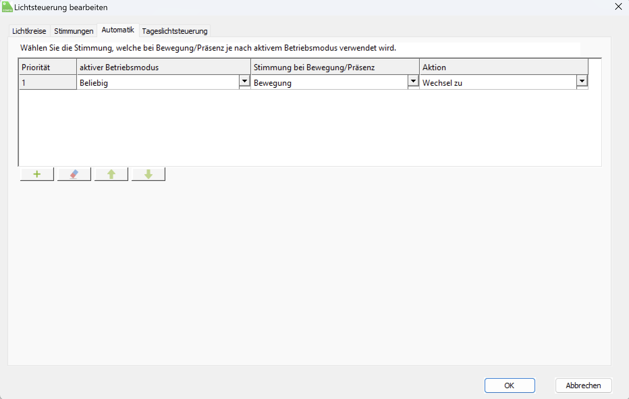This screenshot has width=629, height=399.
Task: Move the rule down with the green down arrow
Action: point(148,174)
